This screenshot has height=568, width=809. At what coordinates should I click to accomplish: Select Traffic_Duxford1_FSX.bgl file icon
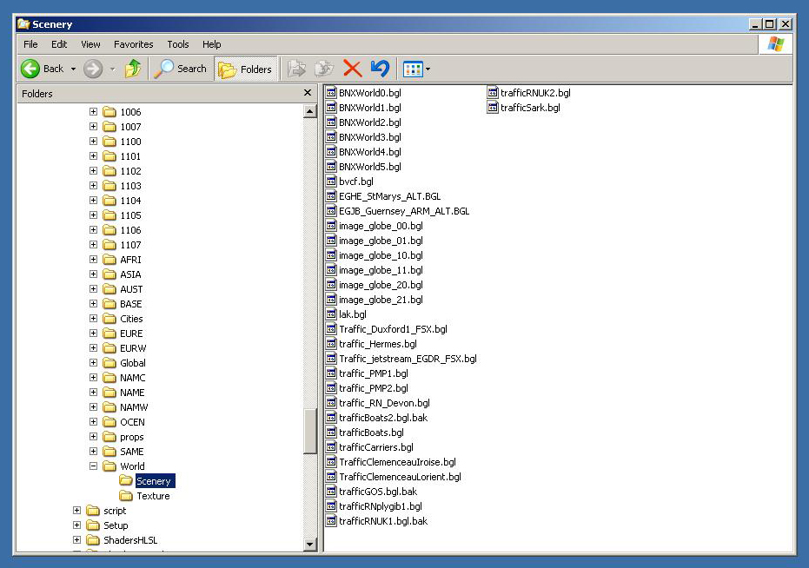[332, 329]
